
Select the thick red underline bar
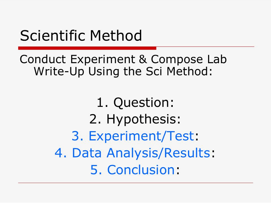point(87,48)
